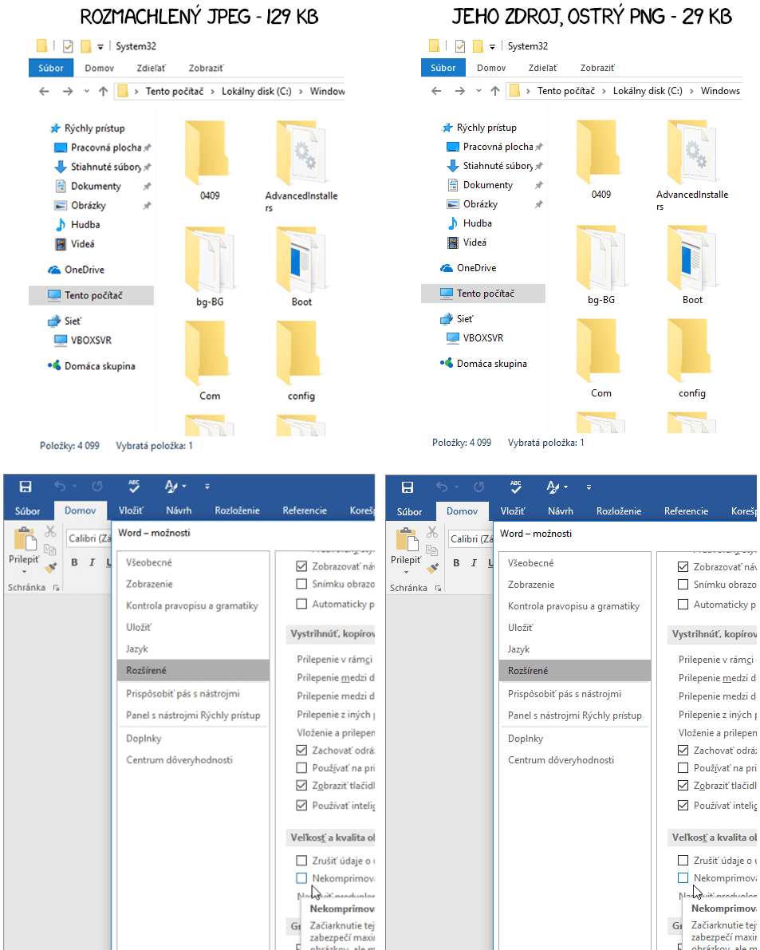The width and height of the screenshot is (760, 950).
Task: Select 'Centrum dôveryhodnosti' in the PNG Word options list
Action: coord(561,760)
